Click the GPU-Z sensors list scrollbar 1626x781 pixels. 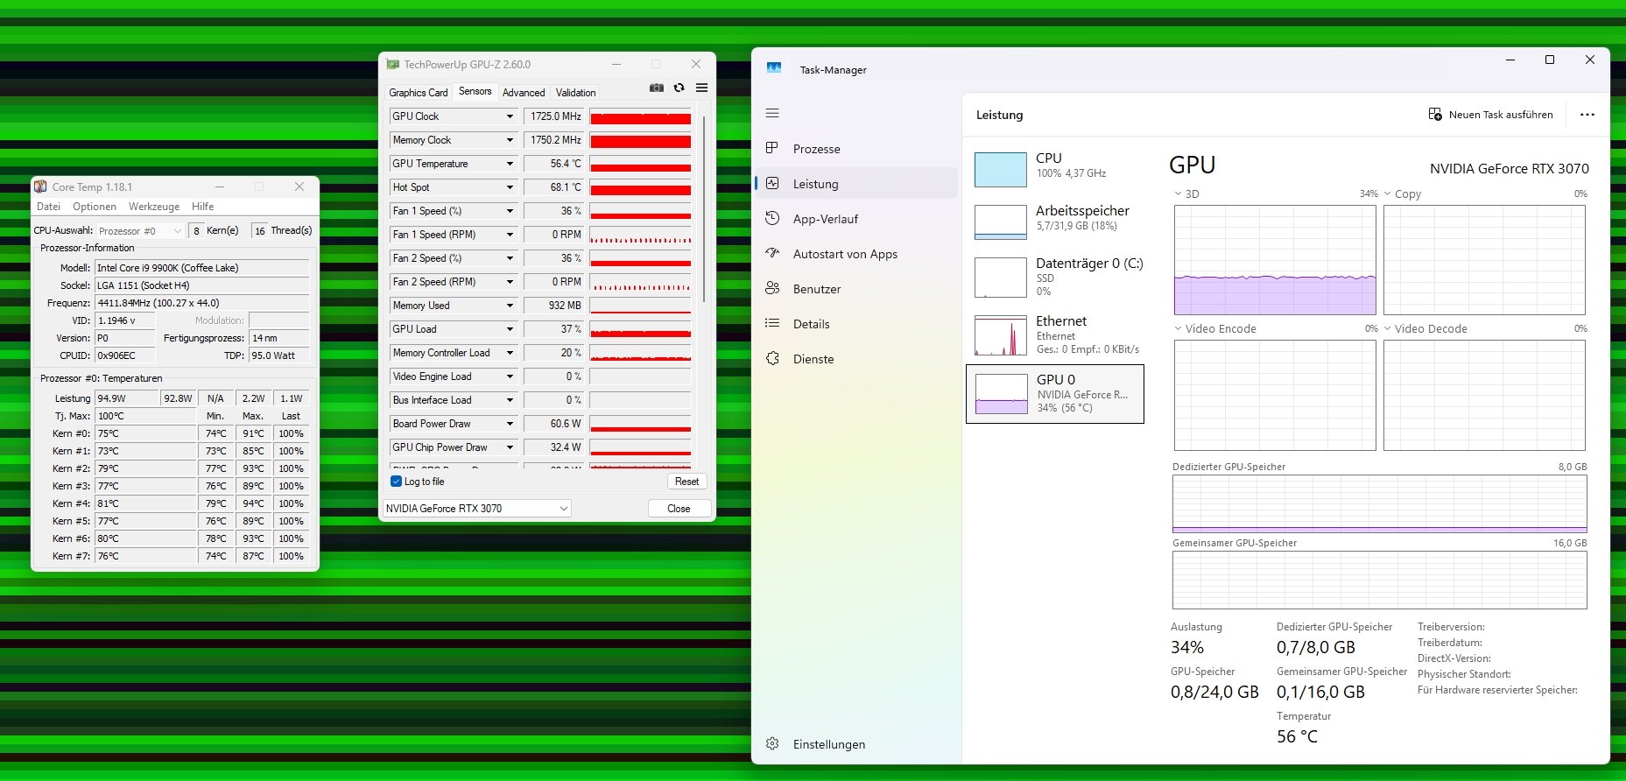[704, 210]
